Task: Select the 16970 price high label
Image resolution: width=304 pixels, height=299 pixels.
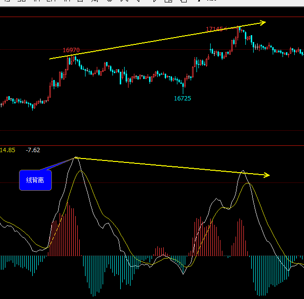Action: point(71,50)
